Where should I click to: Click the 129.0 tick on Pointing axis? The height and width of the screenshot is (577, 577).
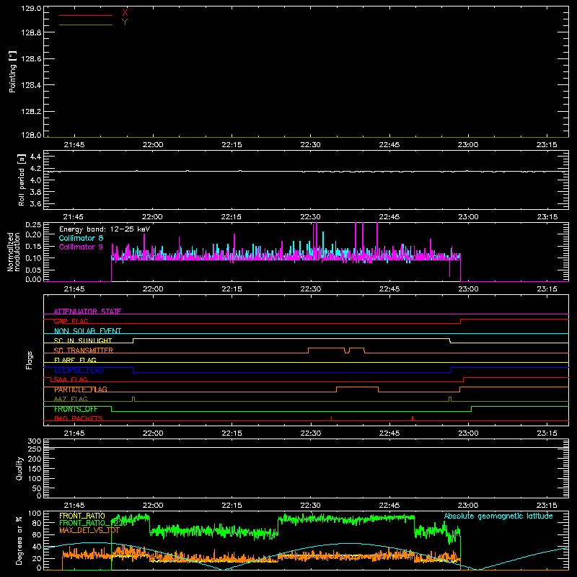point(31,9)
